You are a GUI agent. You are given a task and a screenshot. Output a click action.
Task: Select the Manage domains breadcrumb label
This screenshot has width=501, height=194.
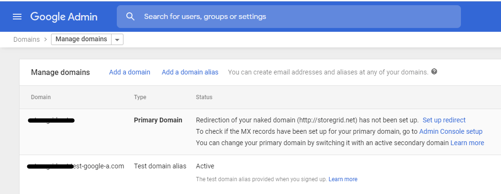click(x=81, y=39)
